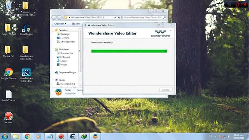Open the Setup installer taskbar icon

click(x=95, y=136)
